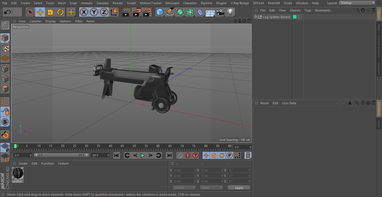
Task: Open the viewport Cameras menu
Action: (35, 21)
